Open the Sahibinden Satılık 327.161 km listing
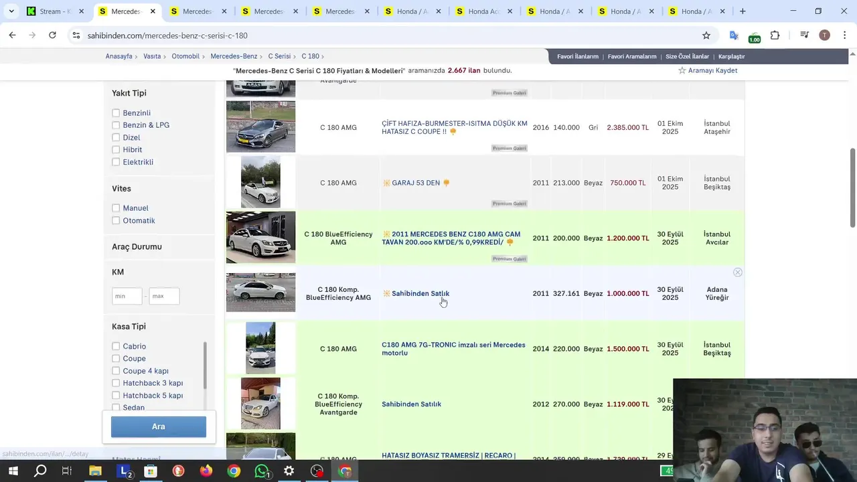 point(420,293)
